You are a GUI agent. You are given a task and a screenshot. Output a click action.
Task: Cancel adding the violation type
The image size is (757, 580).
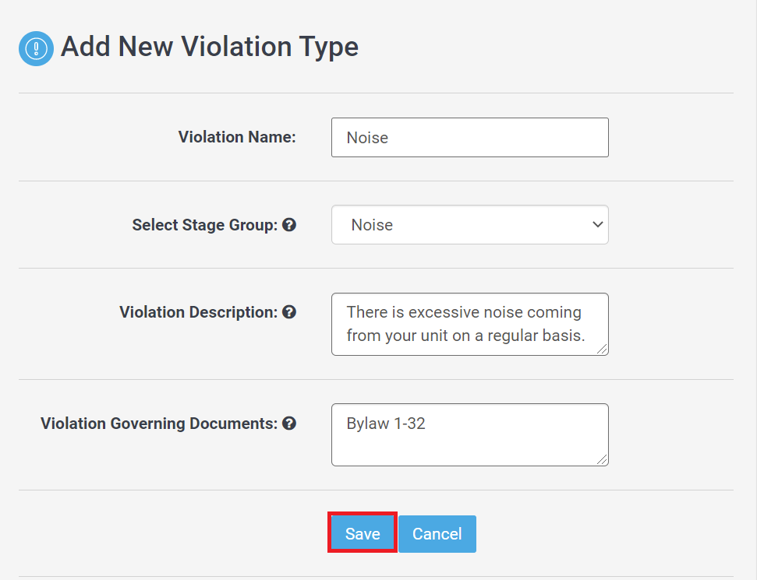tap(437, 534)
